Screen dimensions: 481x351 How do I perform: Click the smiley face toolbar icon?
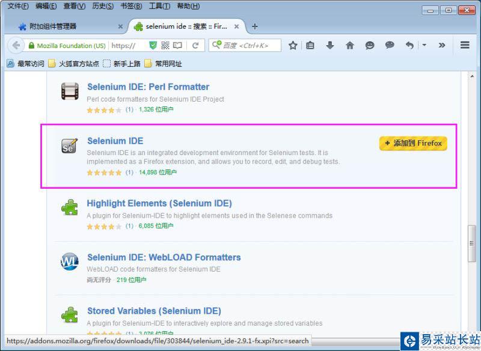[x=370, y=45]
